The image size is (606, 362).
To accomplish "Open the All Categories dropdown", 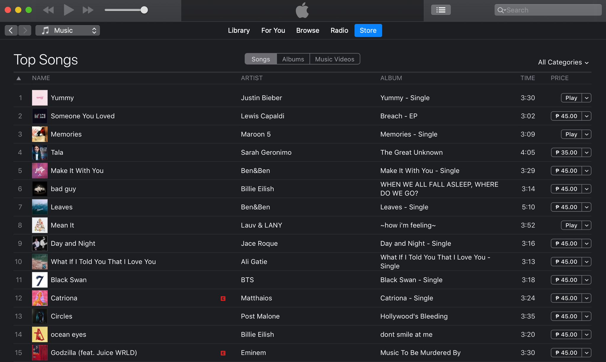I will [563, 62].
